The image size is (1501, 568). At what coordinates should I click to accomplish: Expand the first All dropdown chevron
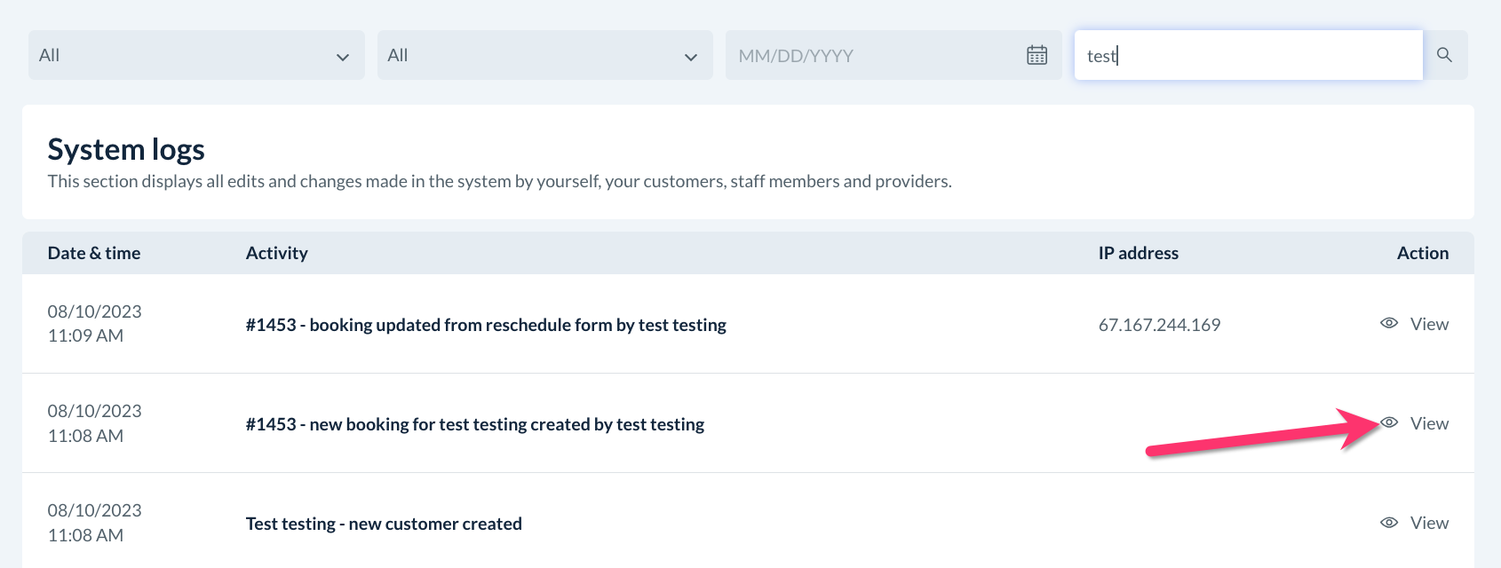coord(343,57)
